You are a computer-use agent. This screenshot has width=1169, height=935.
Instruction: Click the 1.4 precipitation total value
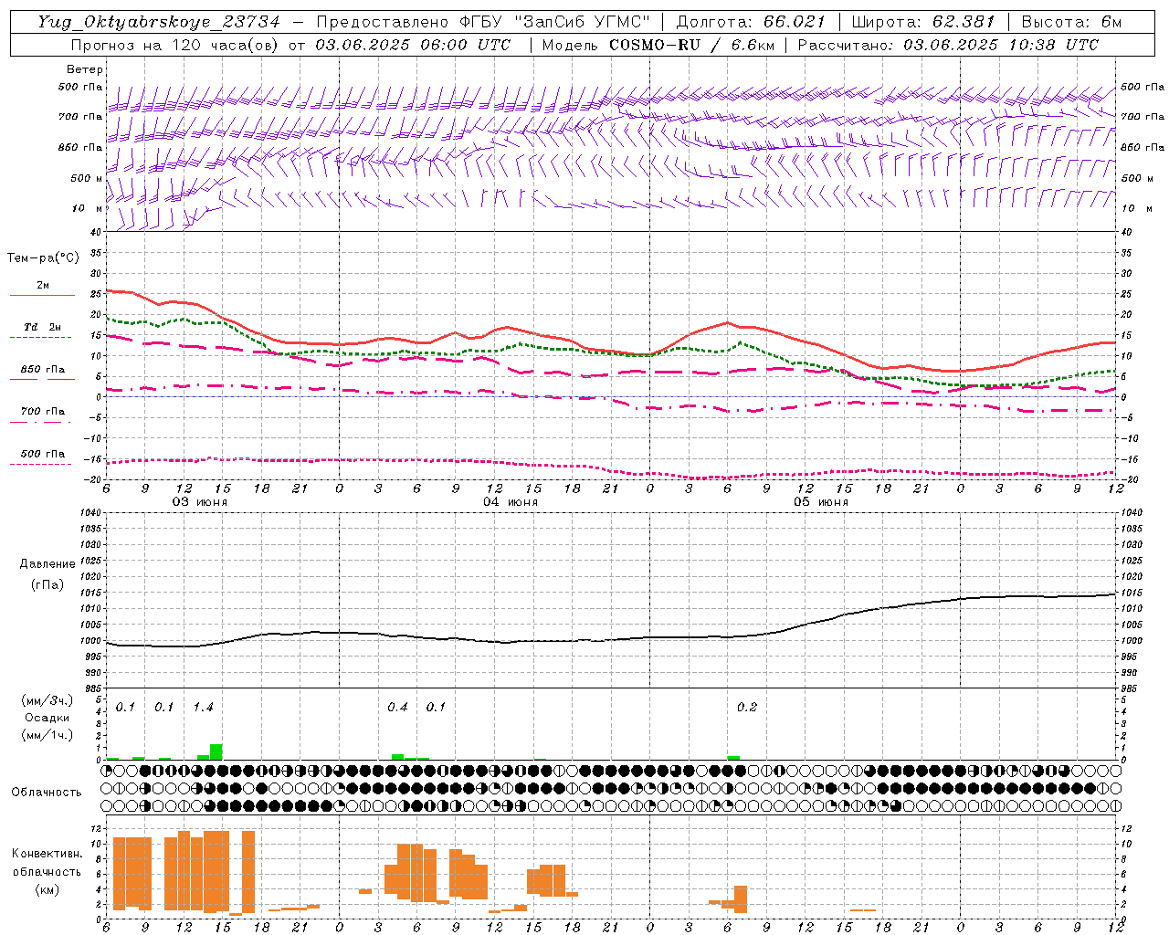203,708
